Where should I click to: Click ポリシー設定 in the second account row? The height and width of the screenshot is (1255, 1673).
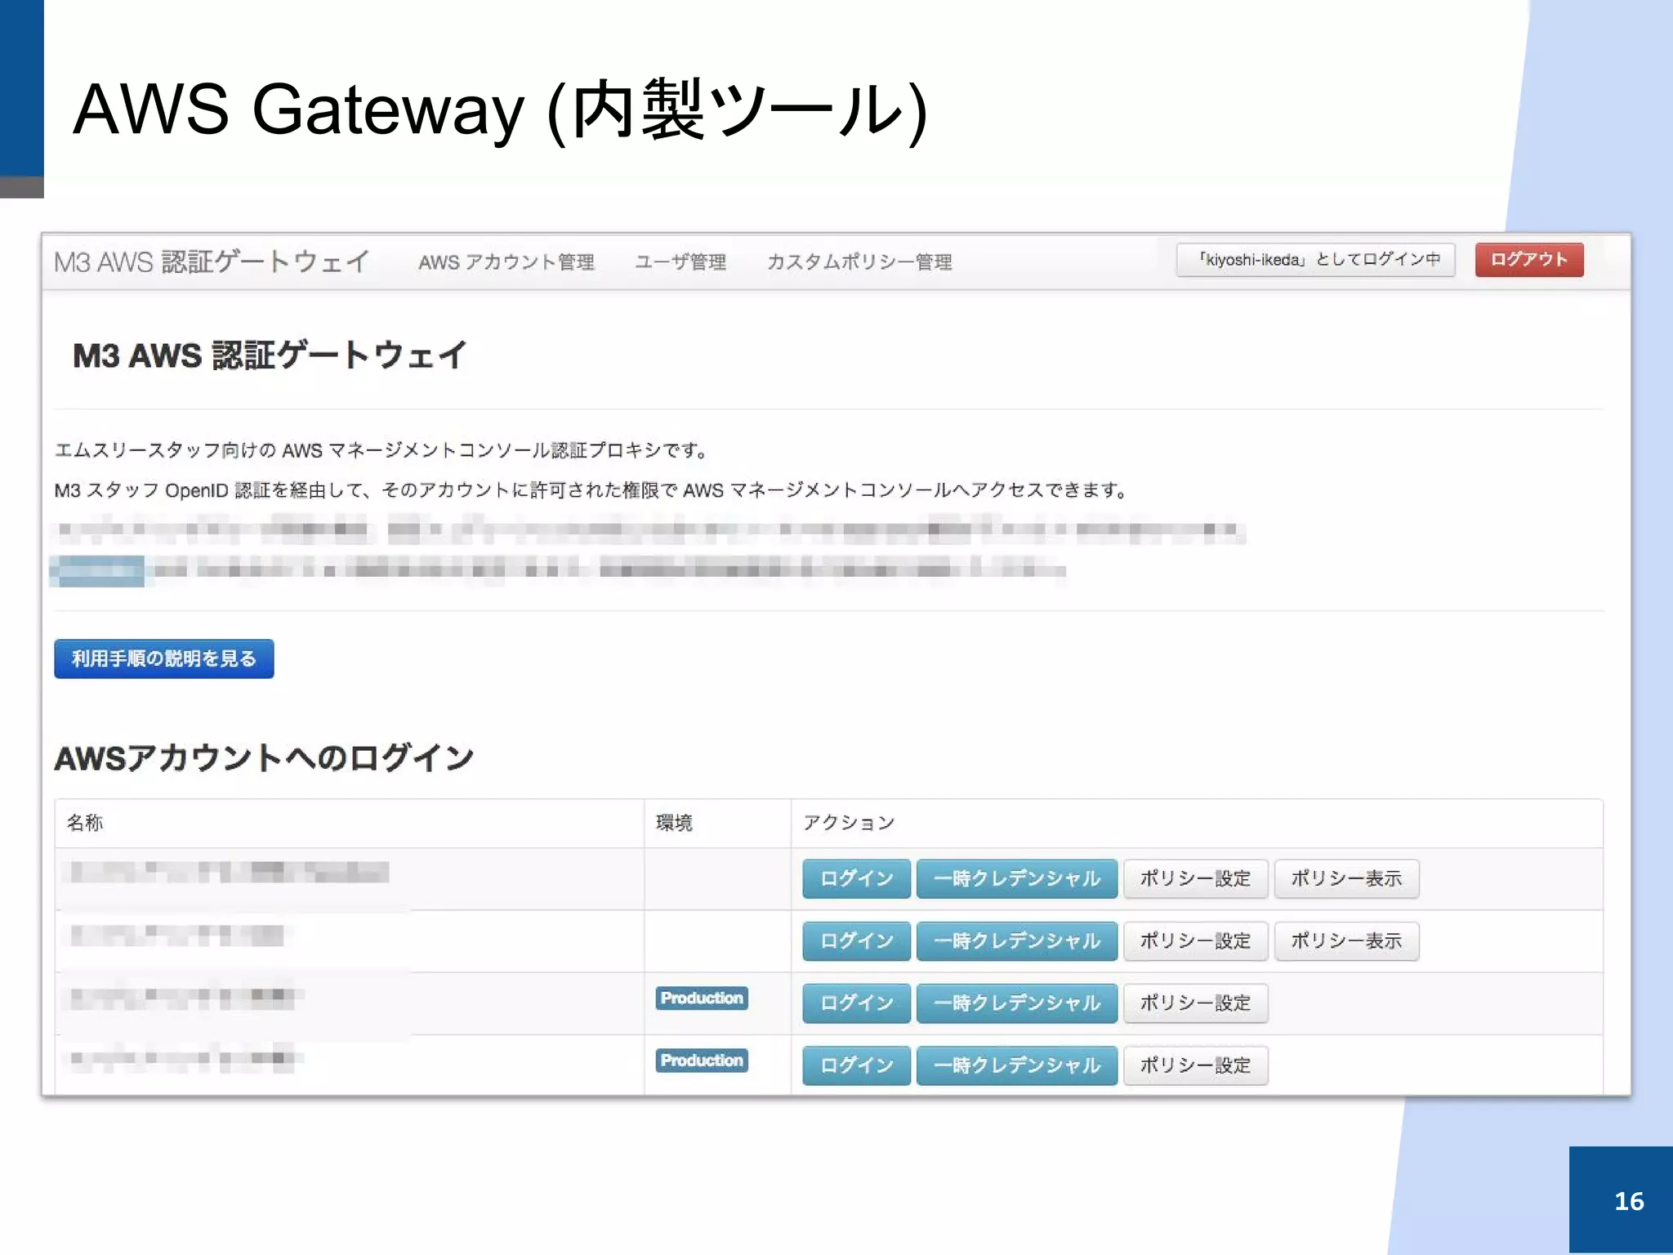[1195, 941]
